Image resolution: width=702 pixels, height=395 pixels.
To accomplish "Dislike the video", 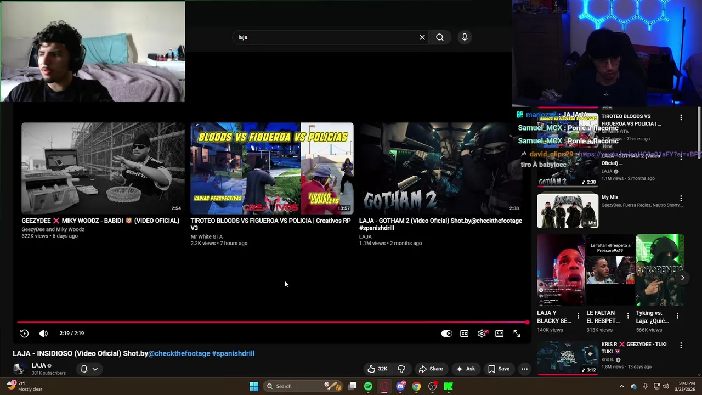I will click(401, 369).
